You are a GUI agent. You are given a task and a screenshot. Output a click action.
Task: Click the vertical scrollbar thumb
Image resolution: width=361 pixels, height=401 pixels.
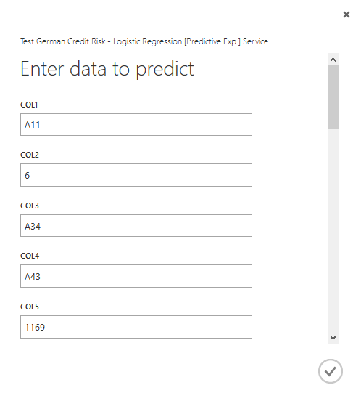coord(333,97)
